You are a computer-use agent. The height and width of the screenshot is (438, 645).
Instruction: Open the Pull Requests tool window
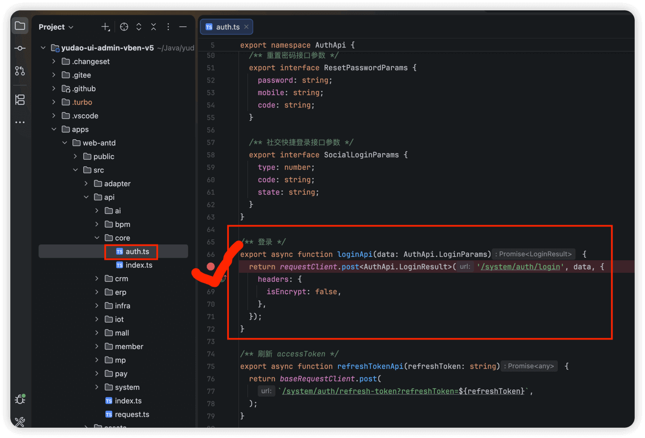coord(20,71)
